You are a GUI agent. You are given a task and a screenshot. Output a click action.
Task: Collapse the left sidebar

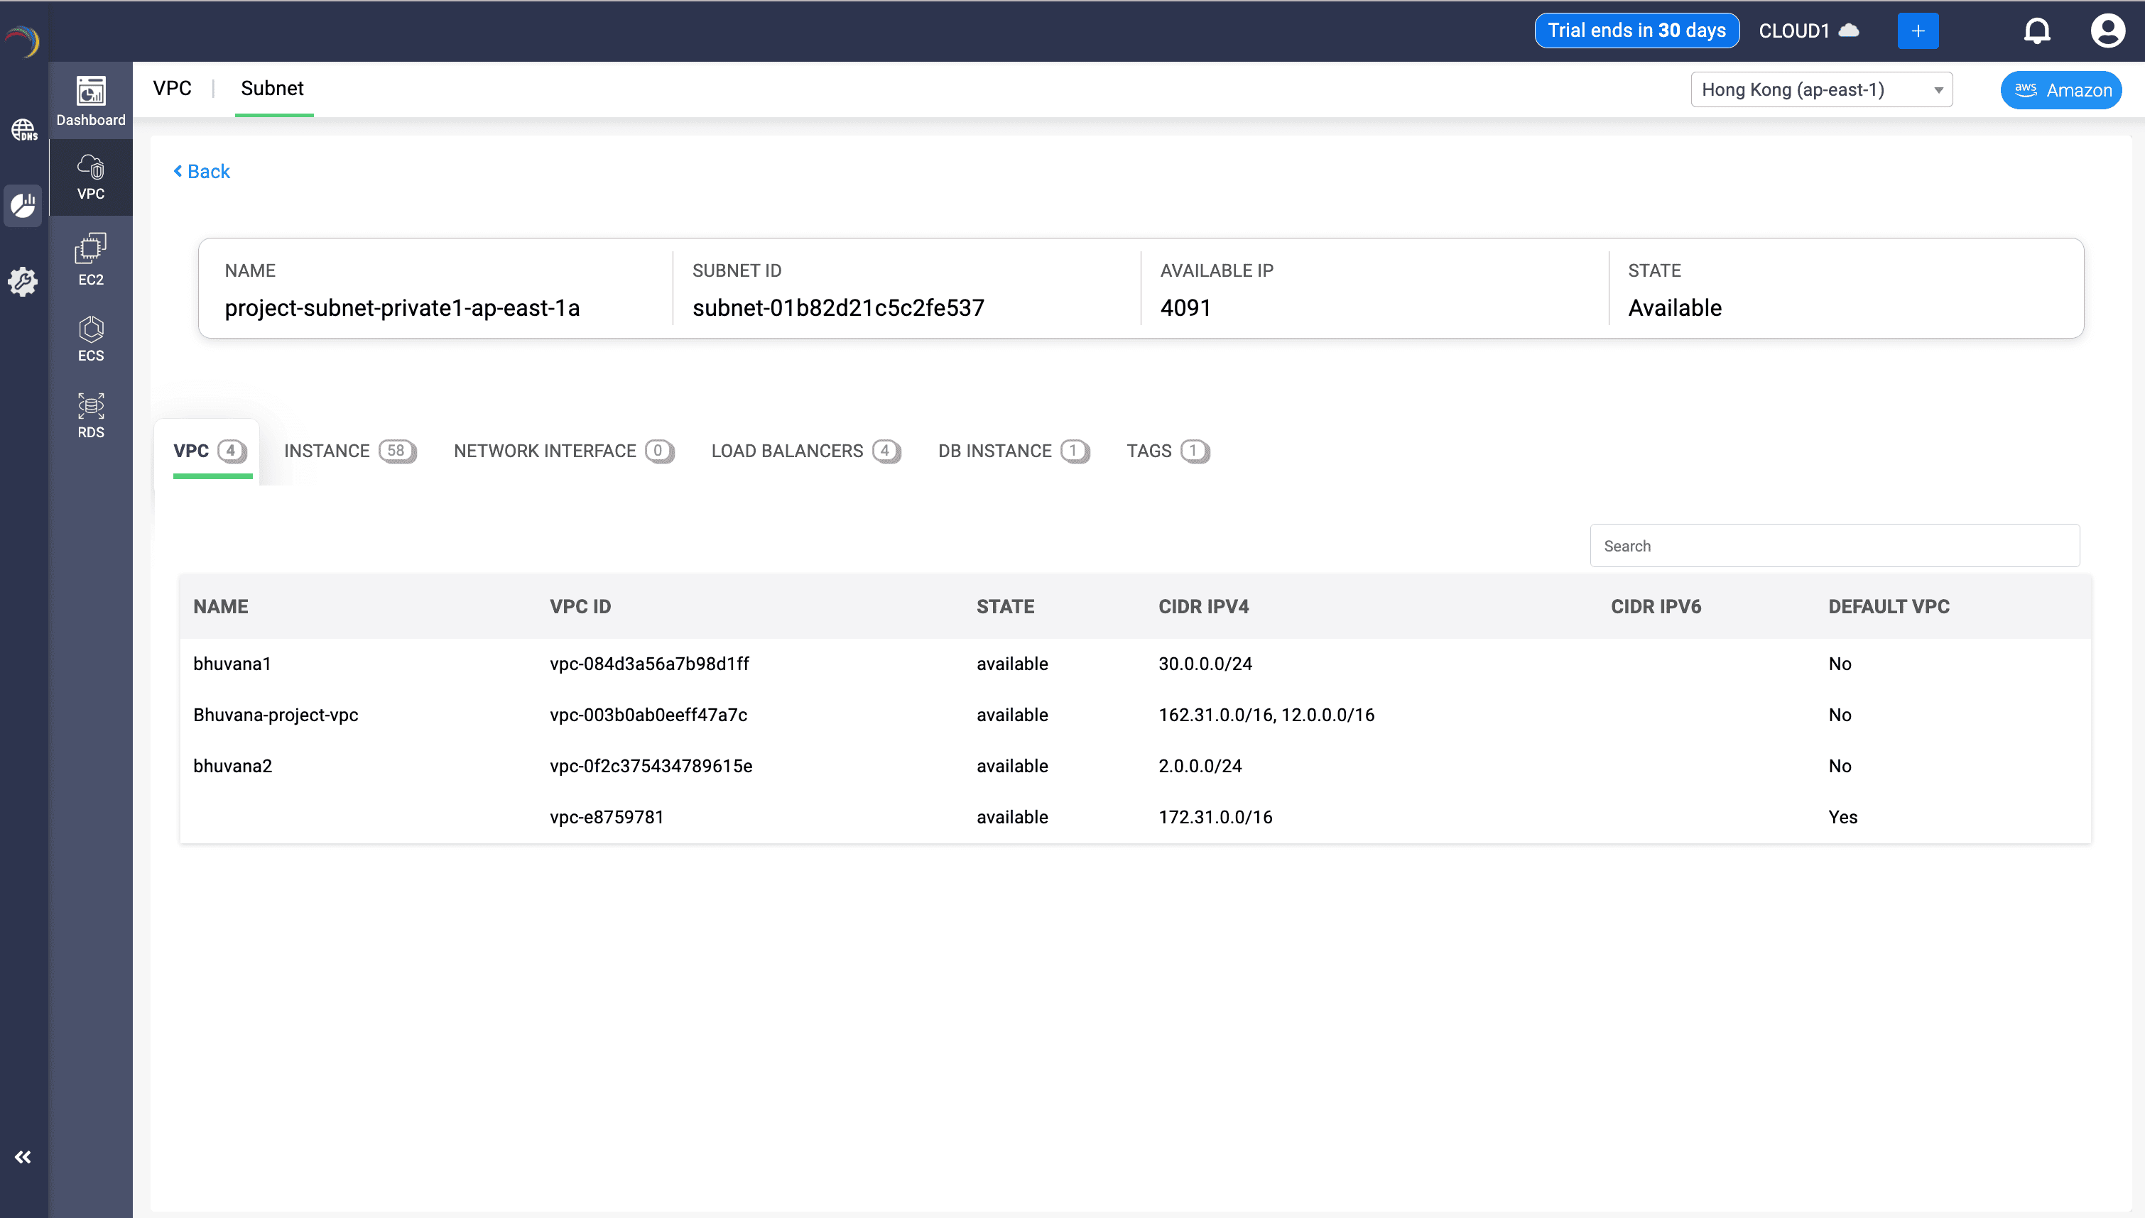23,1157
